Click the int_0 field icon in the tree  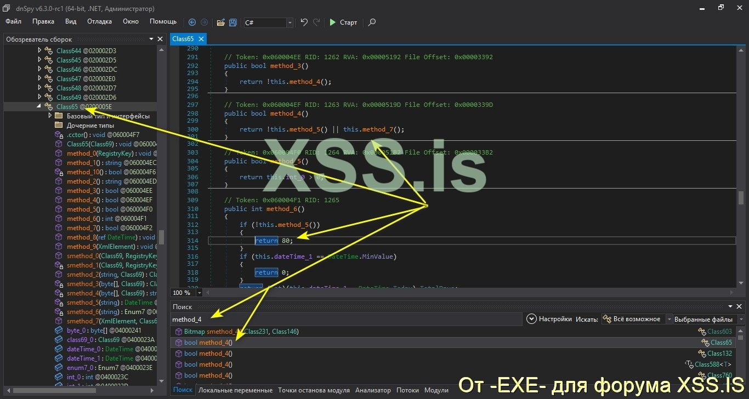coord(59,377)
